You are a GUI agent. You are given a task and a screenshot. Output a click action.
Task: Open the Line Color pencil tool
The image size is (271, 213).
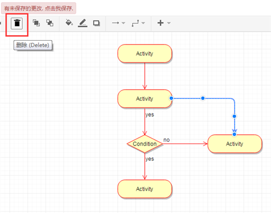(x=82, y=23)
